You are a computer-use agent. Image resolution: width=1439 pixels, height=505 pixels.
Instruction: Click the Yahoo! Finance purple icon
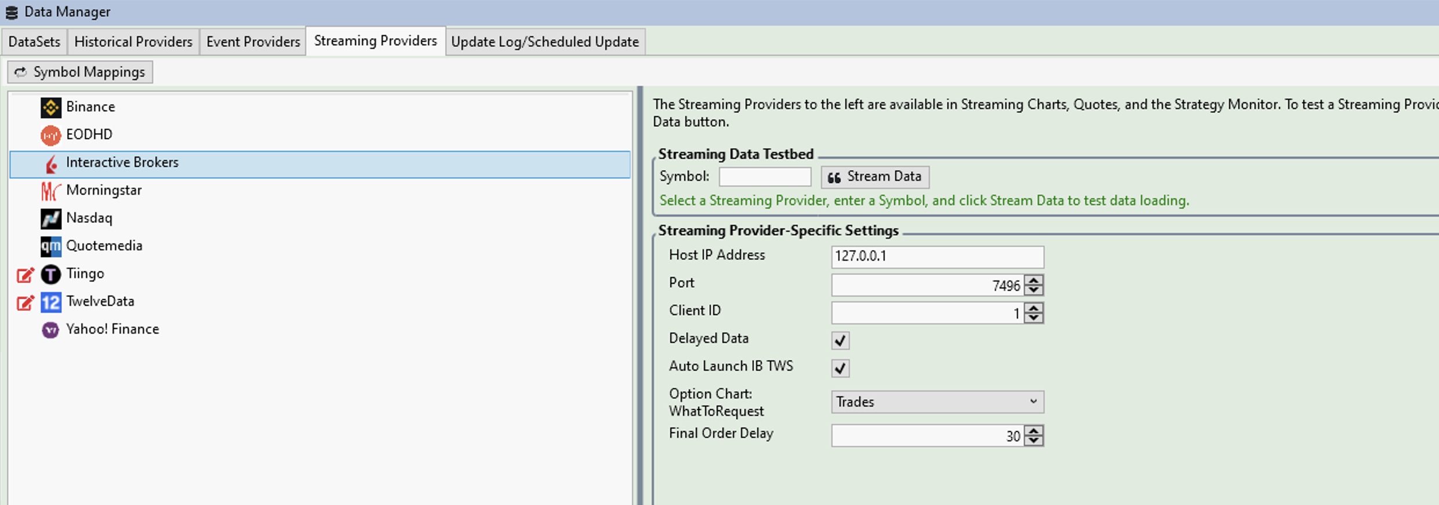(50, 330)
